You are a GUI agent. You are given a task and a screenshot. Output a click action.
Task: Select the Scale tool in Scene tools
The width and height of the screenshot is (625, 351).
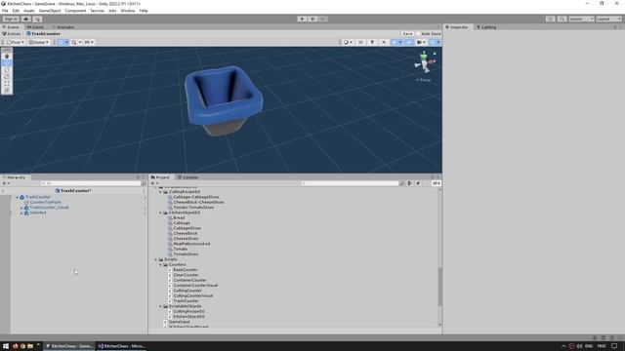click(7, 77)
